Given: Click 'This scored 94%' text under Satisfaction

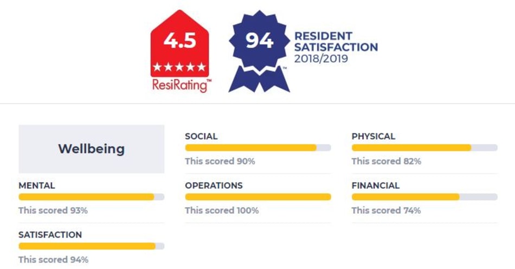Looking at the screenshot, I should point(53,259).
